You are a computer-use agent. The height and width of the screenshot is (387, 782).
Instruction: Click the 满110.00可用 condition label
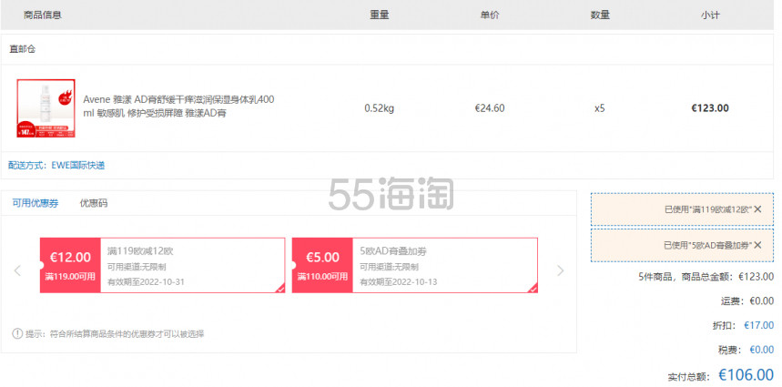[322, 276]
